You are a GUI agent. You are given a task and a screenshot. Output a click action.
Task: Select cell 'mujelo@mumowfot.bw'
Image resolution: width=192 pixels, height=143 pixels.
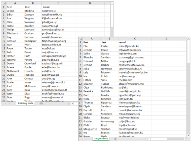tap(135, 72)
